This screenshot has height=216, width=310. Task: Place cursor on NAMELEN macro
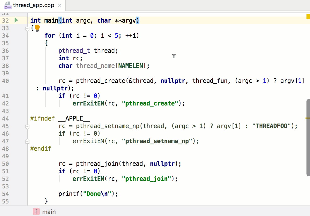click(x=131, y=66)
